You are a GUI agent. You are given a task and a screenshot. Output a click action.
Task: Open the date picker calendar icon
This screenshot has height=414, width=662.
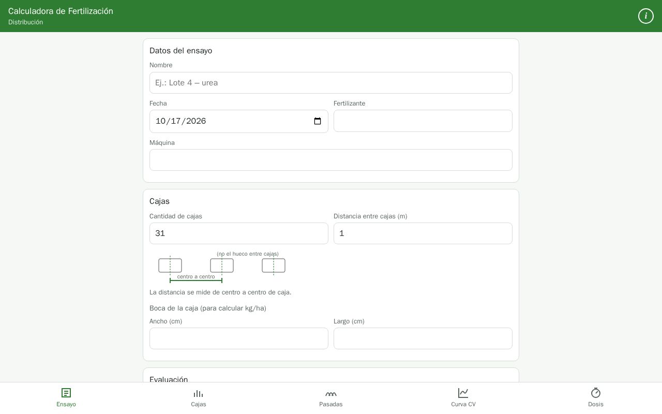(318, 121)
